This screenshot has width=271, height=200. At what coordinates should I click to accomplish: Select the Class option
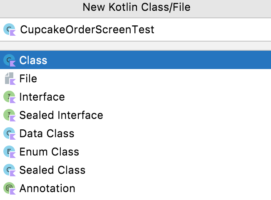(33, 60)
